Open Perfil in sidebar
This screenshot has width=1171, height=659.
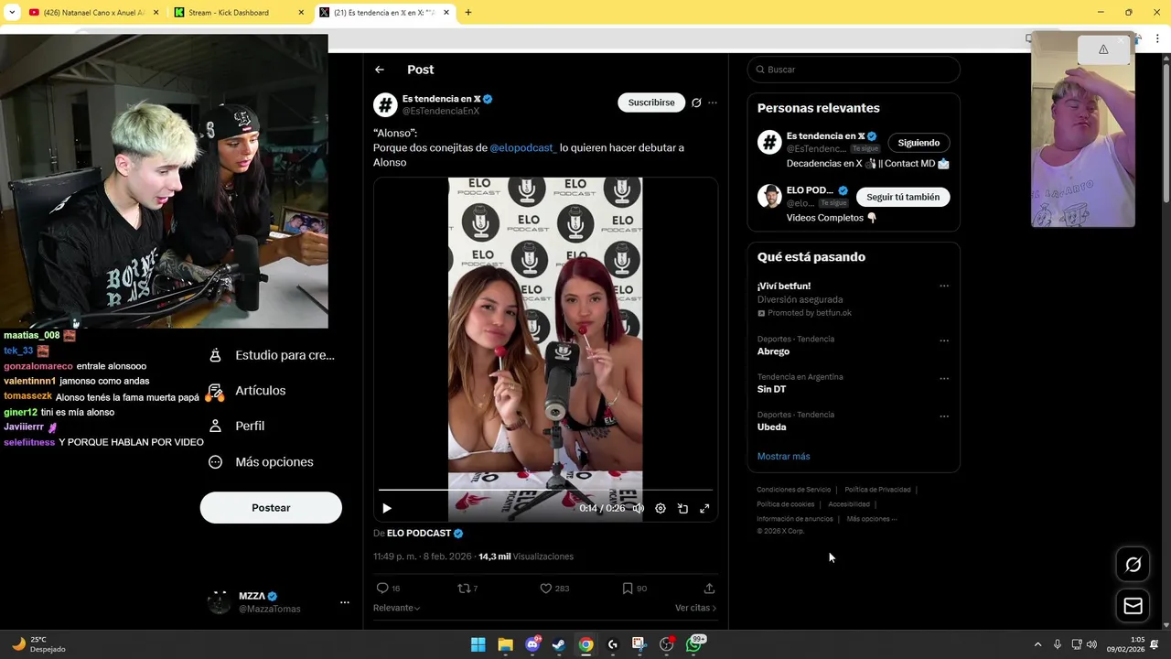tap(236, 427)
